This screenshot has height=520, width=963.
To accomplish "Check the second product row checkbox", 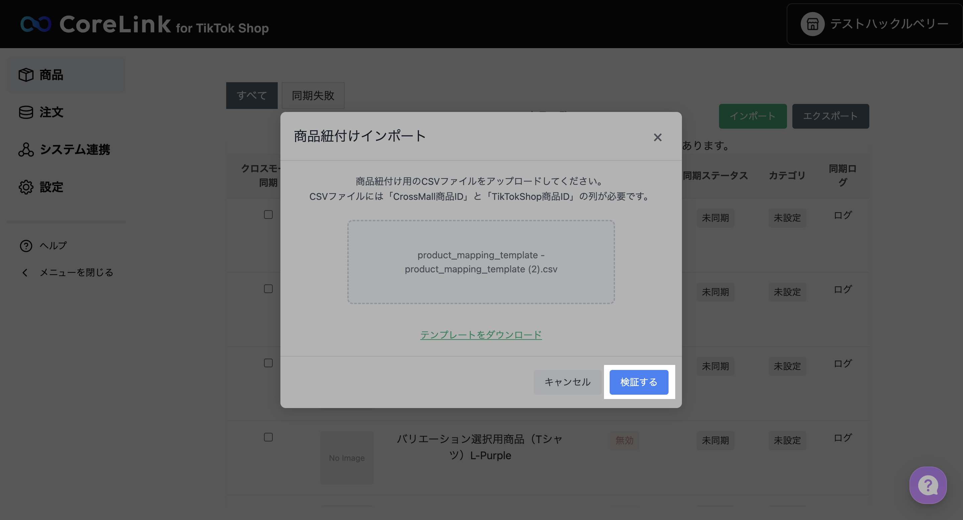I will point(268,289).
